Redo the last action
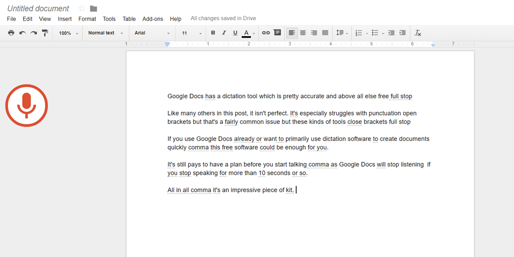The image size is (514, 257). coord(34,33)
